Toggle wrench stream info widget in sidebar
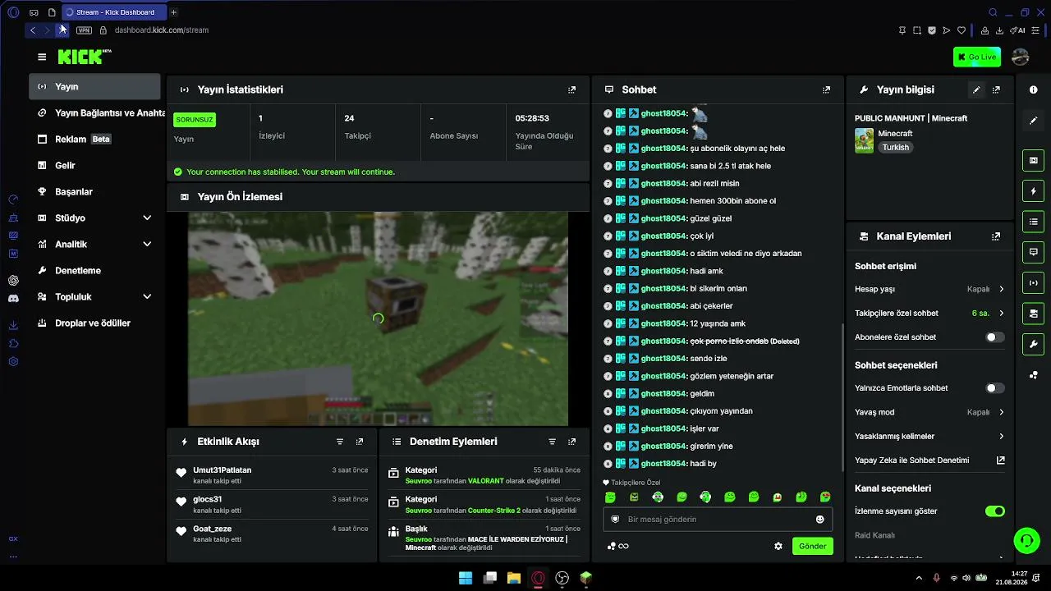 tap(1034, 344)
